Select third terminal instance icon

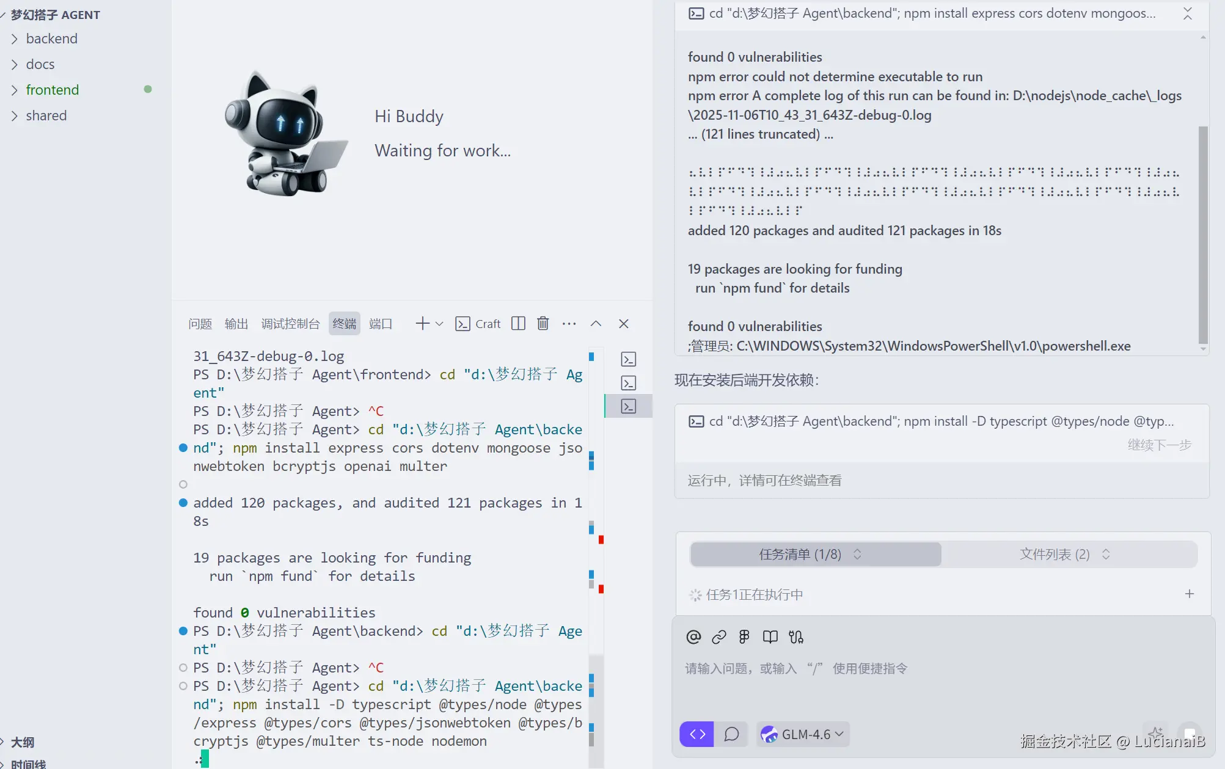tap(629, 406)
